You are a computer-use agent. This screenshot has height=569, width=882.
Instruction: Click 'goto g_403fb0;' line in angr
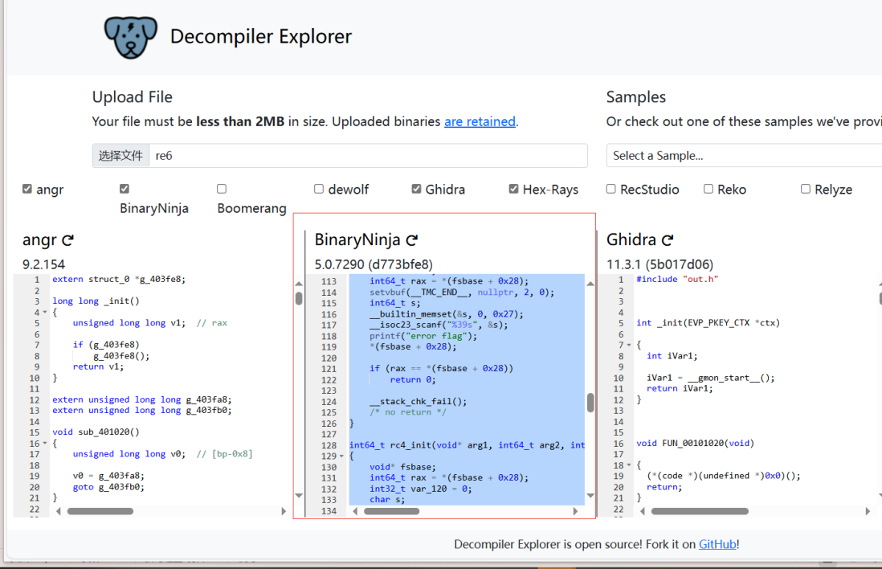[108, 487]
